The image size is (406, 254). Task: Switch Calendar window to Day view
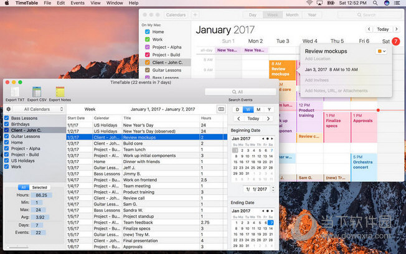coord(252,15)
